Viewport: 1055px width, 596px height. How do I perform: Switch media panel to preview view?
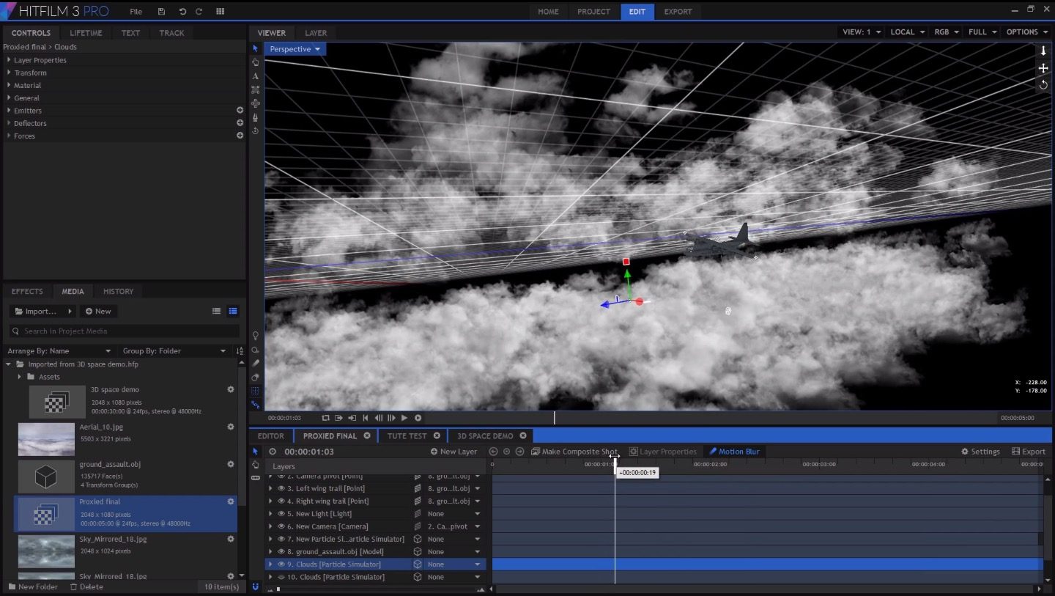tap(233, 311)
